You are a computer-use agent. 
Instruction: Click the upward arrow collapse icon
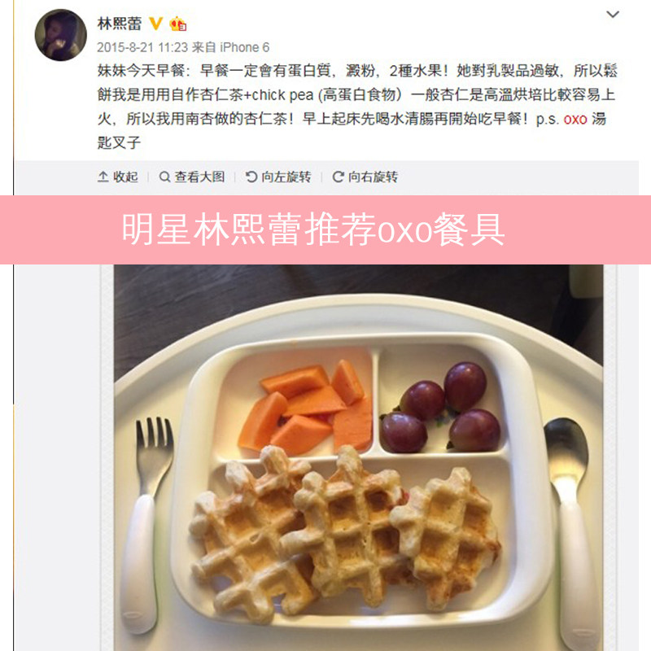point(103,177)
